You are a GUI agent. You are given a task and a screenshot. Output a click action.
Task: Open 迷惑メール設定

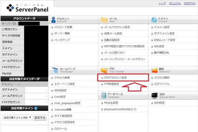pos(113,33)
